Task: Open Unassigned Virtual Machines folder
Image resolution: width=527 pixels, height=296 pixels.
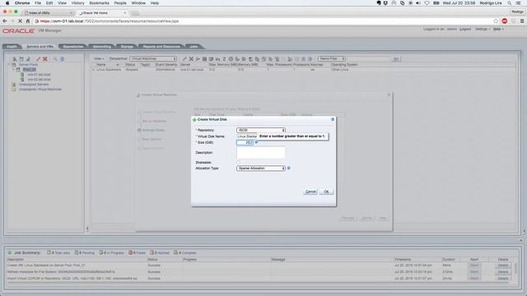Action: [x=40, y=90]
